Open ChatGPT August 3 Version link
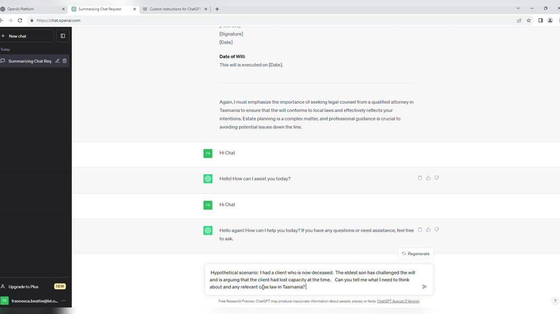The height and width of the screenshot is (314, 560). click(398, 301)
